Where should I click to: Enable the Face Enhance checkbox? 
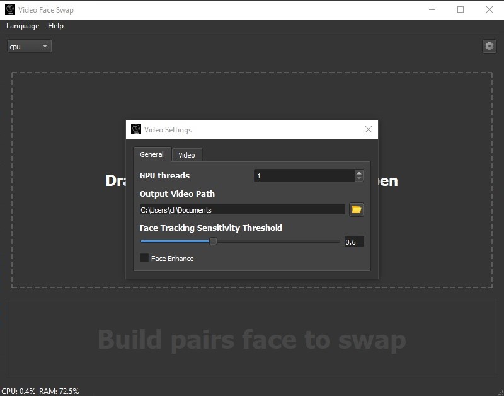[x=144, y=258]
